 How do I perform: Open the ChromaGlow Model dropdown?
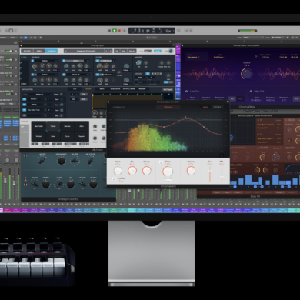pyautogui.click(x=196, y=57)
